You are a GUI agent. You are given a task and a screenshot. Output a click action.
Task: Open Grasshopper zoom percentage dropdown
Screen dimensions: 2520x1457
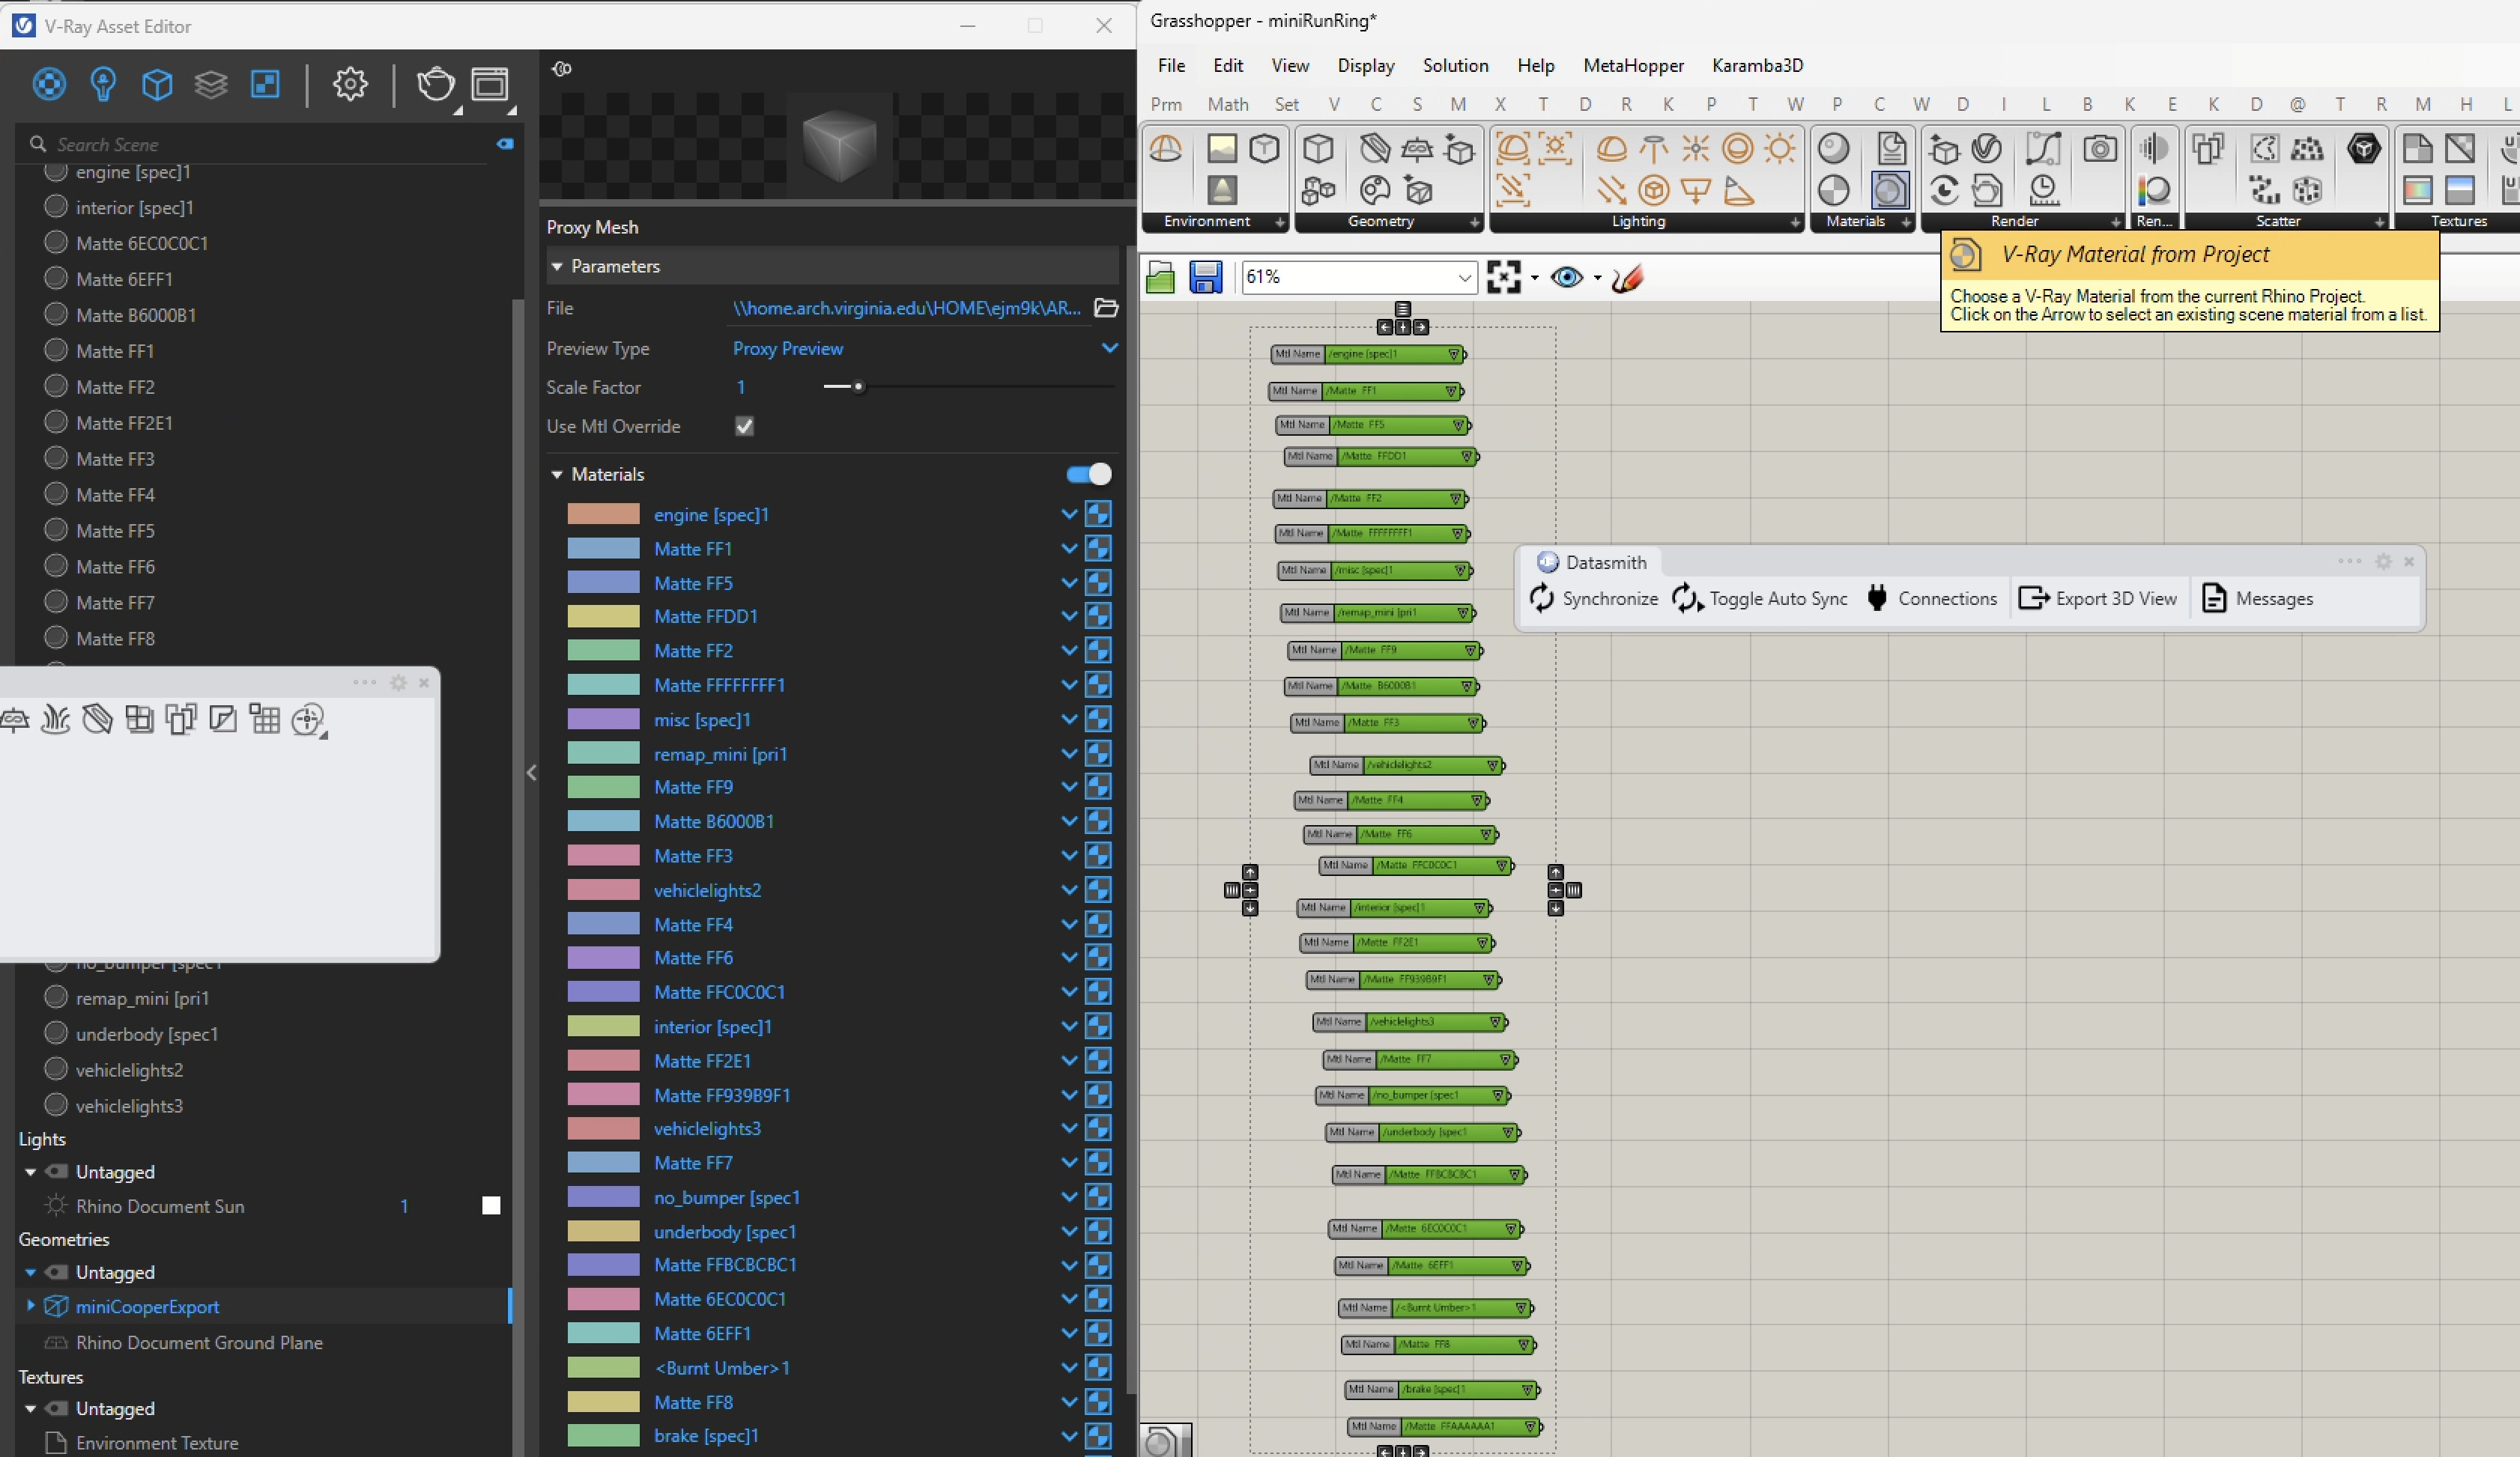click(1464, 277)
